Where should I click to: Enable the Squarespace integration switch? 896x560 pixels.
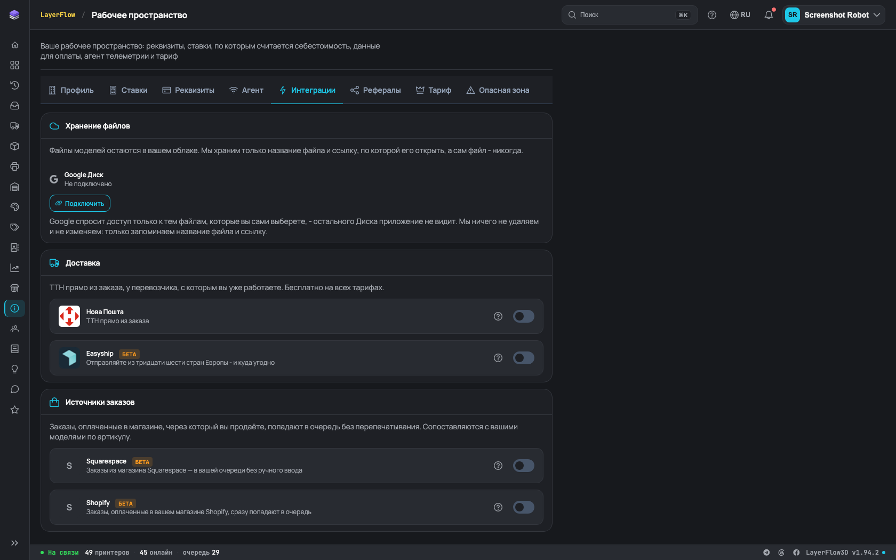pos(524,466)
